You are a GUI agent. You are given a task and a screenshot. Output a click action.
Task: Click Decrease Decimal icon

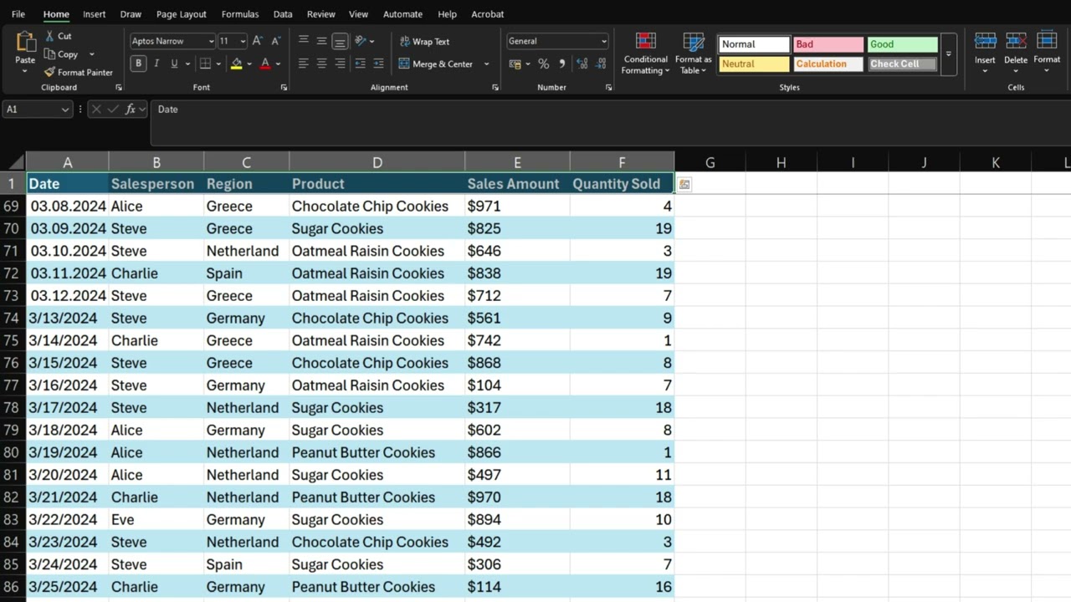coord(601,64)
